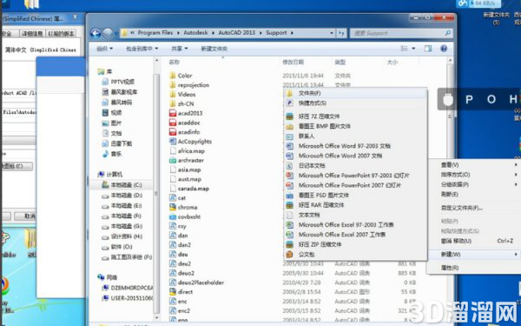Click the 名称 (Name) column header
521x326 pixels.
click(175, 63)
